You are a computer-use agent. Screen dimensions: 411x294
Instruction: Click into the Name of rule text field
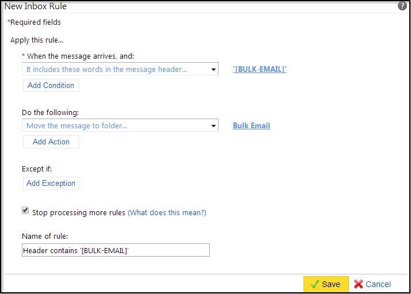[116, 250]
